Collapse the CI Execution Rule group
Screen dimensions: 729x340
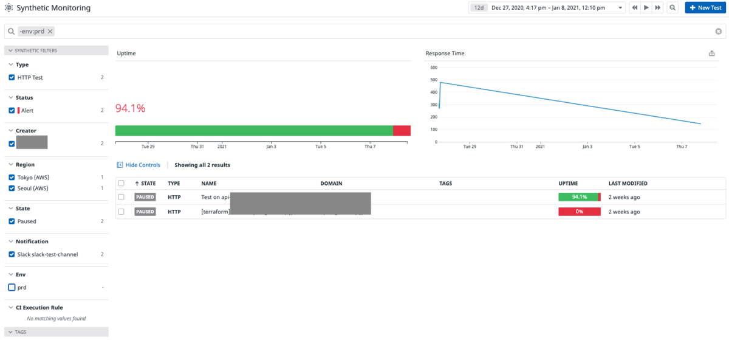pyautogui.click(x=10, y=307)
